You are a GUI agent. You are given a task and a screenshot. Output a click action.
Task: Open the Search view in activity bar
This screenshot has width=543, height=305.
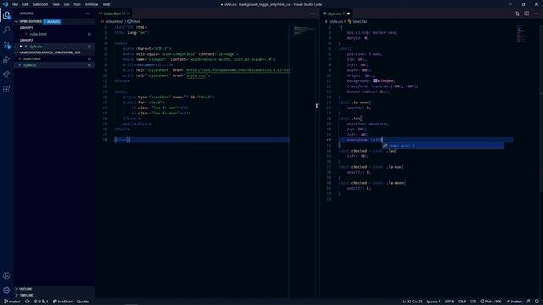(7, 30)
